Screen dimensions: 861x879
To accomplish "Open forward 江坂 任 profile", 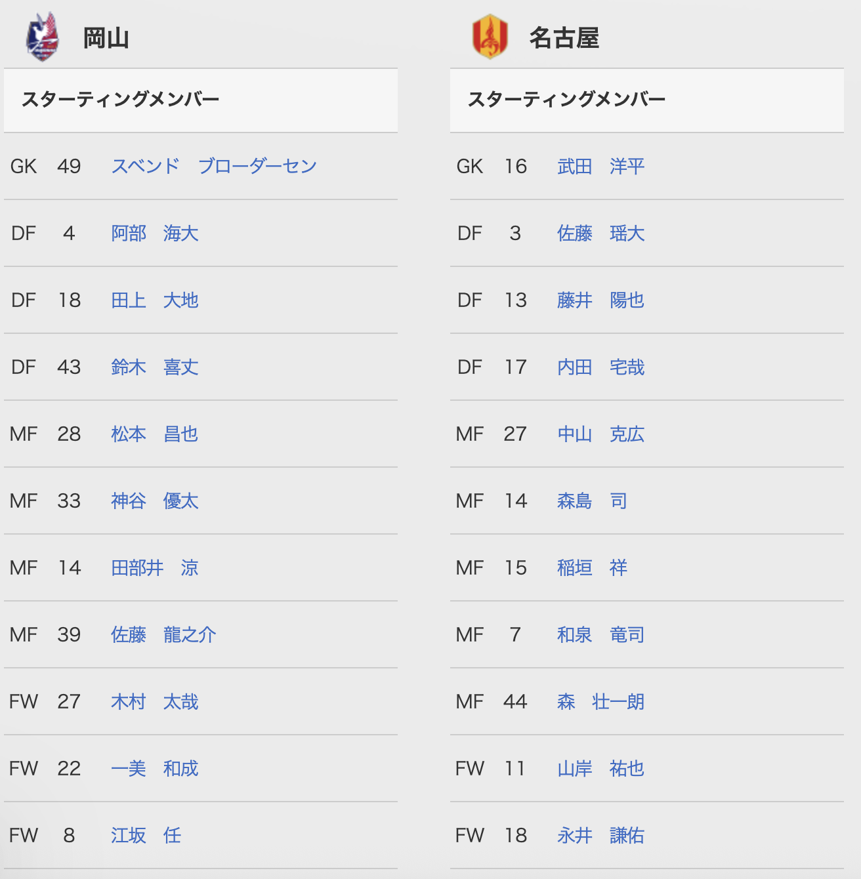I will [146, 835].
